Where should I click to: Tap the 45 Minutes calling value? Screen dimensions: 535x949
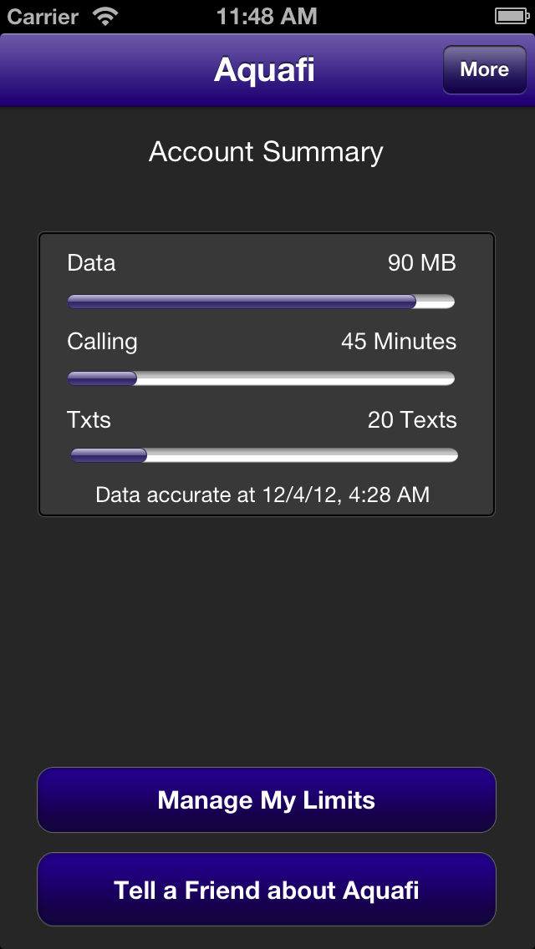tap(399, 342)
